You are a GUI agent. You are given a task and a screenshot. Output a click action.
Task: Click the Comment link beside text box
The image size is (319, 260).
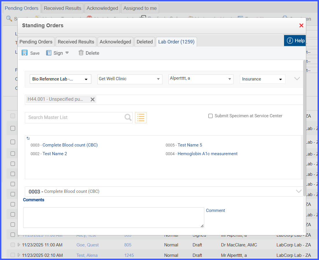pyautogui.click(x=216, y=210)
